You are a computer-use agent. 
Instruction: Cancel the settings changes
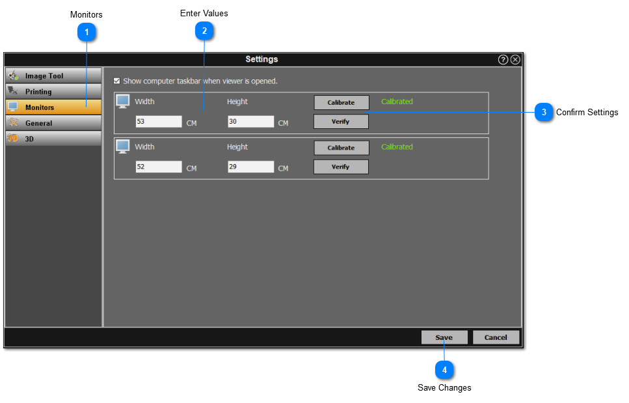496,337
